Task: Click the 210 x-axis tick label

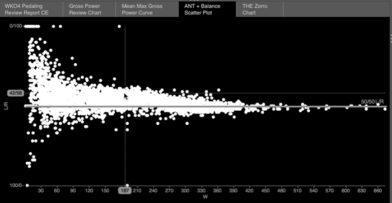Action: click(137, 191)
